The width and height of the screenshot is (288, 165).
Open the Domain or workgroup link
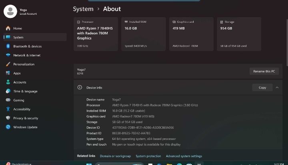(115, 156)
